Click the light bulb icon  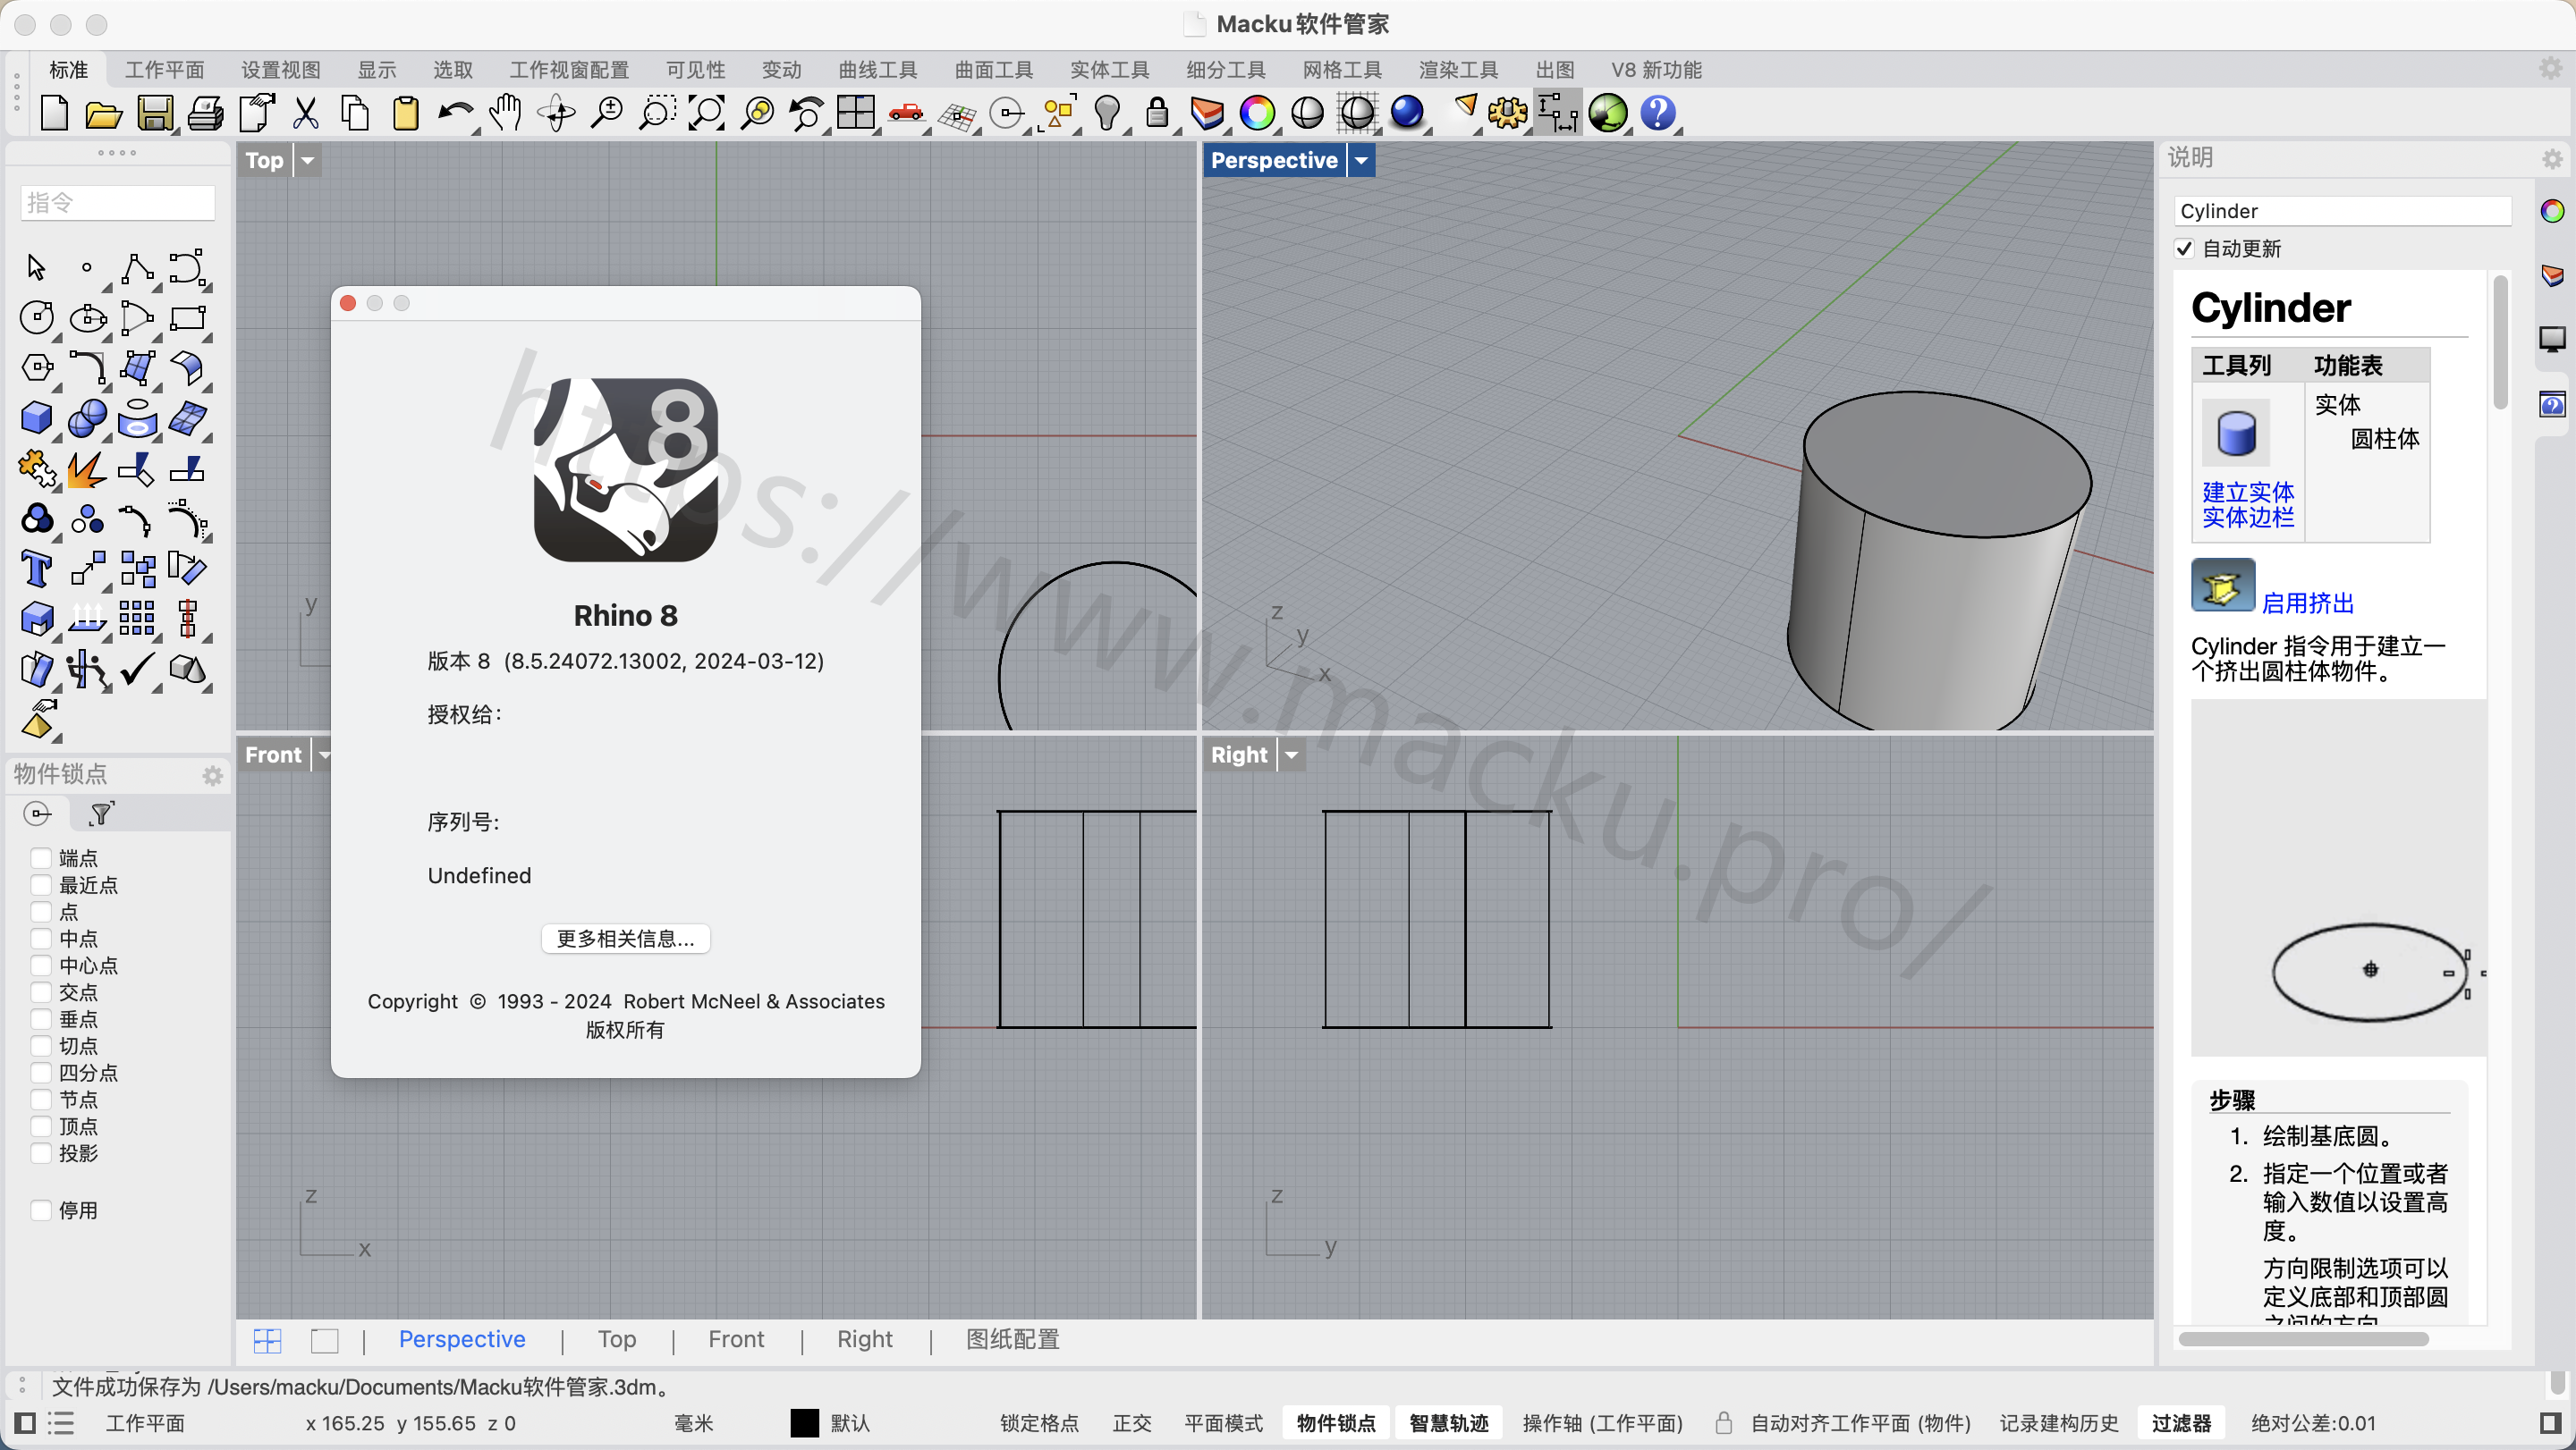(1107, 113)
